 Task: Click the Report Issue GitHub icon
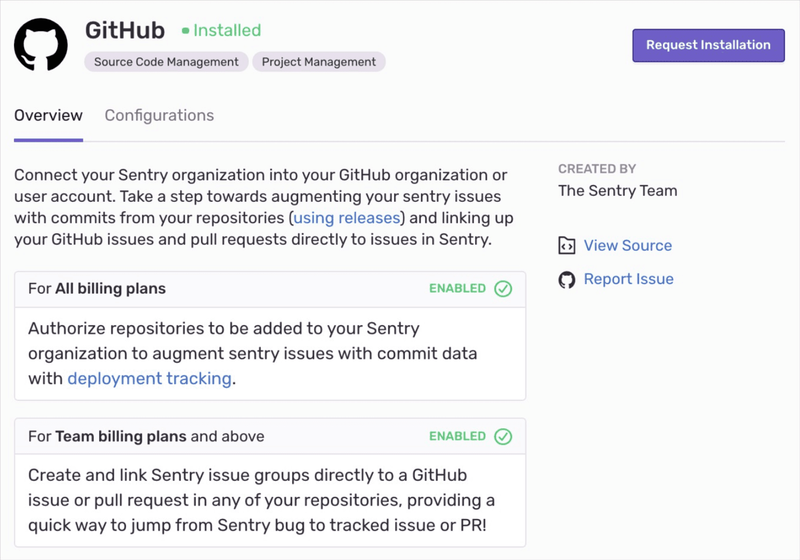point(566,279)
